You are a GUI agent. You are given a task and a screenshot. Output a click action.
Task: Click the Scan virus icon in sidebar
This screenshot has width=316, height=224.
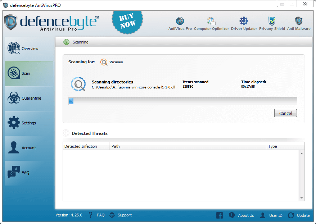(x=14, y=73)
